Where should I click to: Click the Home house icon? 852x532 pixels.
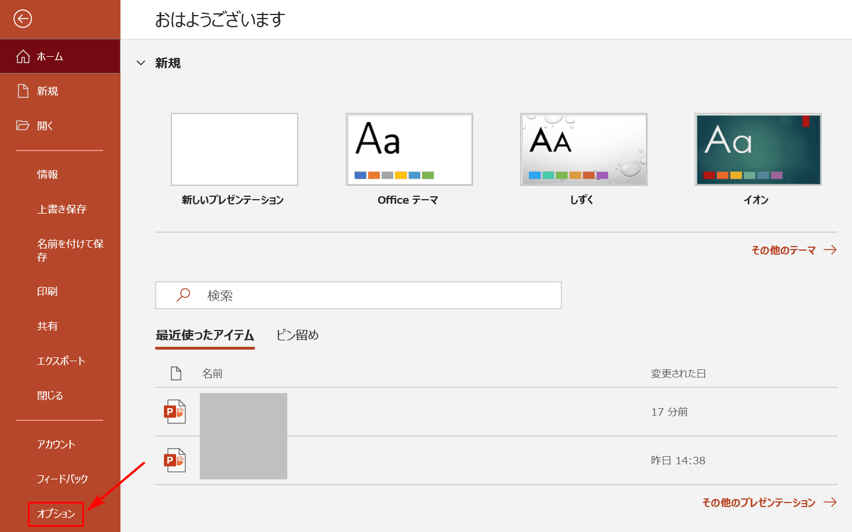pyautogui.click(x=23, y=57)
